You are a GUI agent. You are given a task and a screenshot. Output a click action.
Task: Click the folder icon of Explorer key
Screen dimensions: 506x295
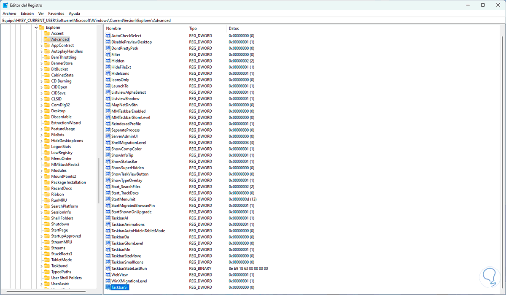coord(41,27)
